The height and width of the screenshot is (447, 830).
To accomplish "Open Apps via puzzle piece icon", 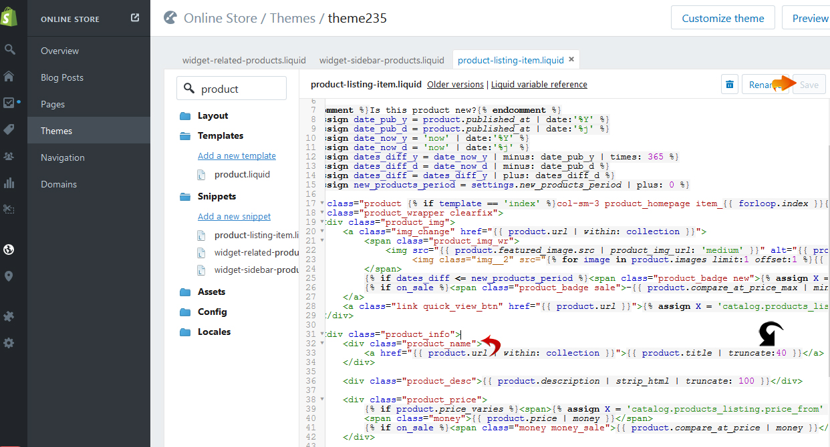I will [9, 316].
